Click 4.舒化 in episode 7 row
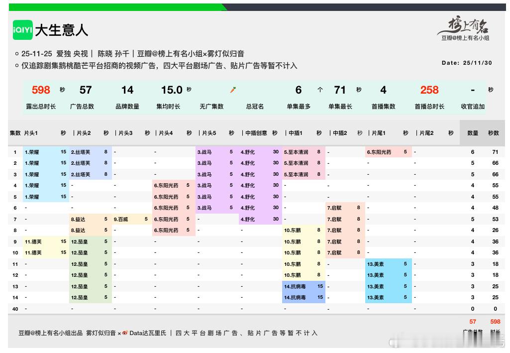 click(x=247, y=219)
